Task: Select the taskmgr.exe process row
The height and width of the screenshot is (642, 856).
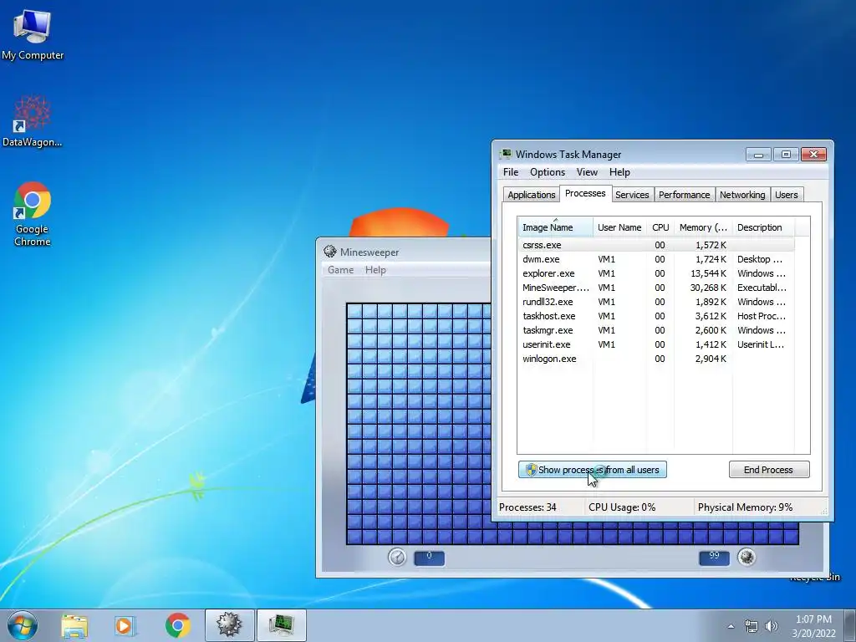Action: coord(656,330)
